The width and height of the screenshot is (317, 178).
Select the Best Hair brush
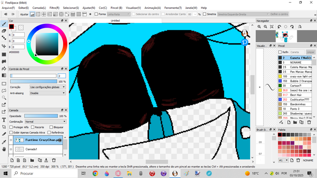(295, 95)
